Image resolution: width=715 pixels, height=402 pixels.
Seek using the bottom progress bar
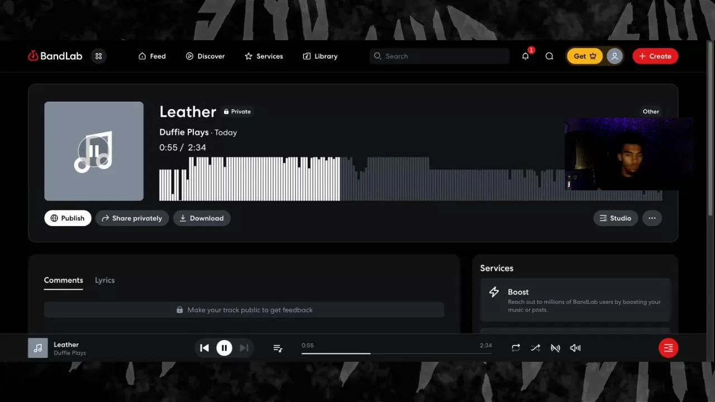(397, 353)
